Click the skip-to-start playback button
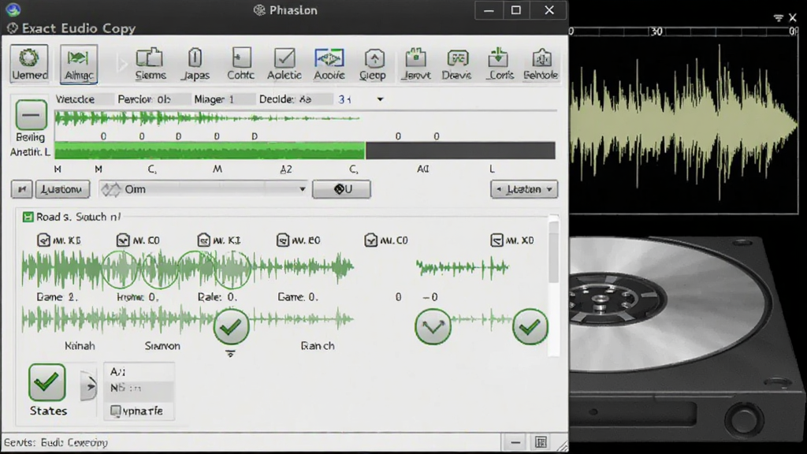 tap(21, 189)
